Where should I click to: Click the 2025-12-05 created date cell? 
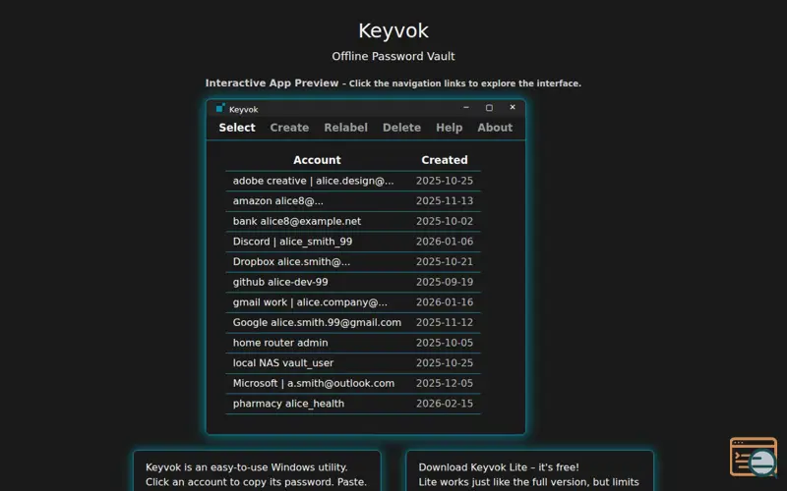(x=445, y=384)
